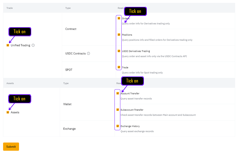Click the Contract type label

(71, 29)
